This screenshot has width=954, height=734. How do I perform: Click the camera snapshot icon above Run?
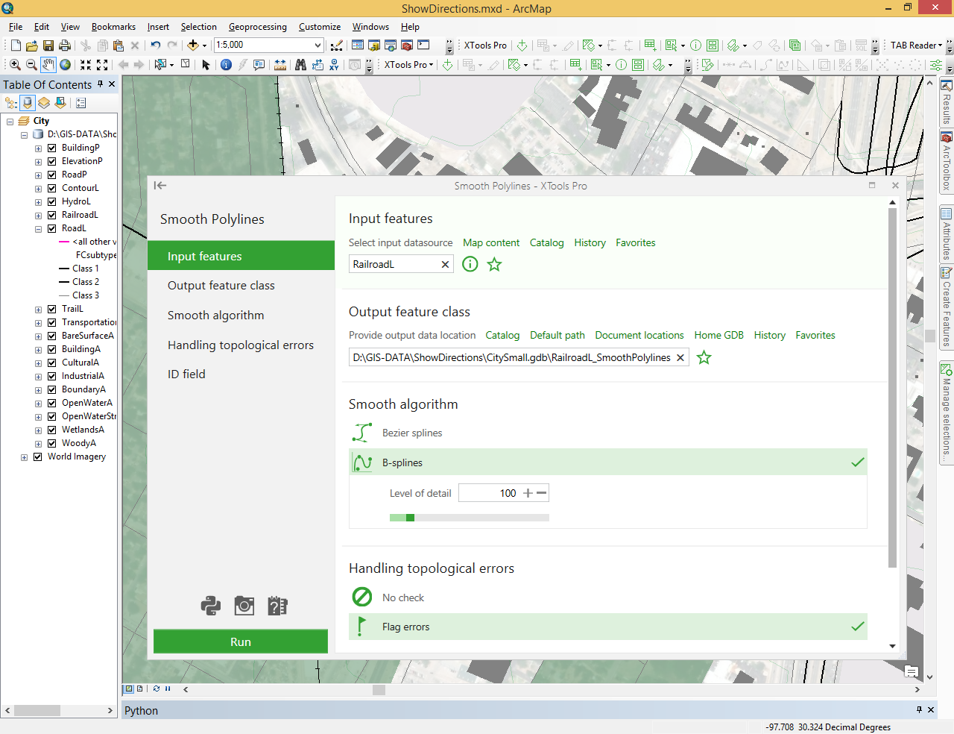(244, 606)
